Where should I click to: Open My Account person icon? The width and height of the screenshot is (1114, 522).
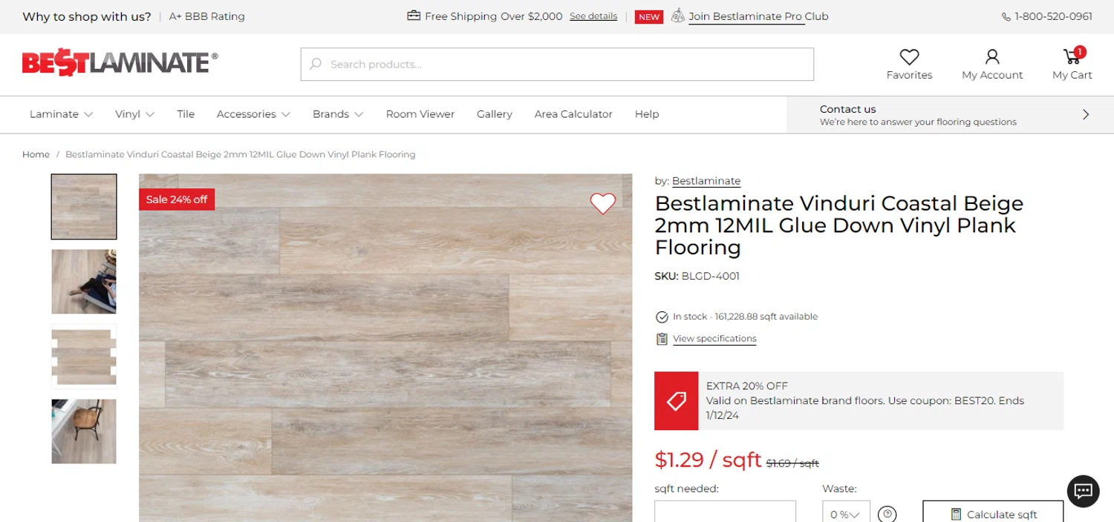point(992,56)
